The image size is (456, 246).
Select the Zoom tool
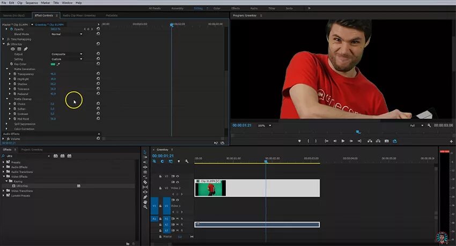point(145,207)
